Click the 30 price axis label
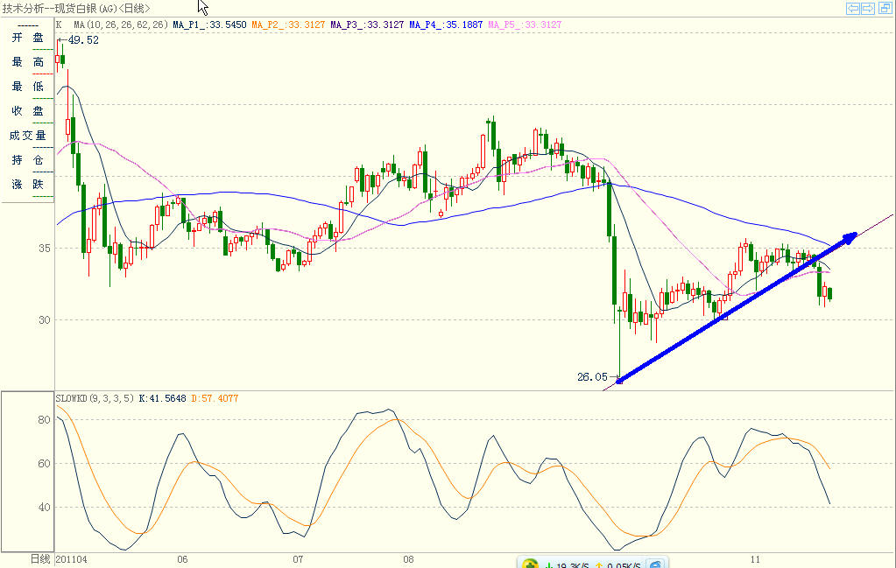Image resolution: width=896 pixels, height=568 pixels. click(45, 319)
